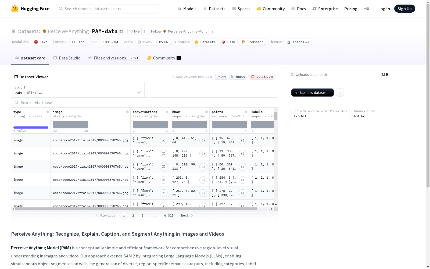
Task: Go to page 2 of the dataset
Action: (x=133, y=215)
